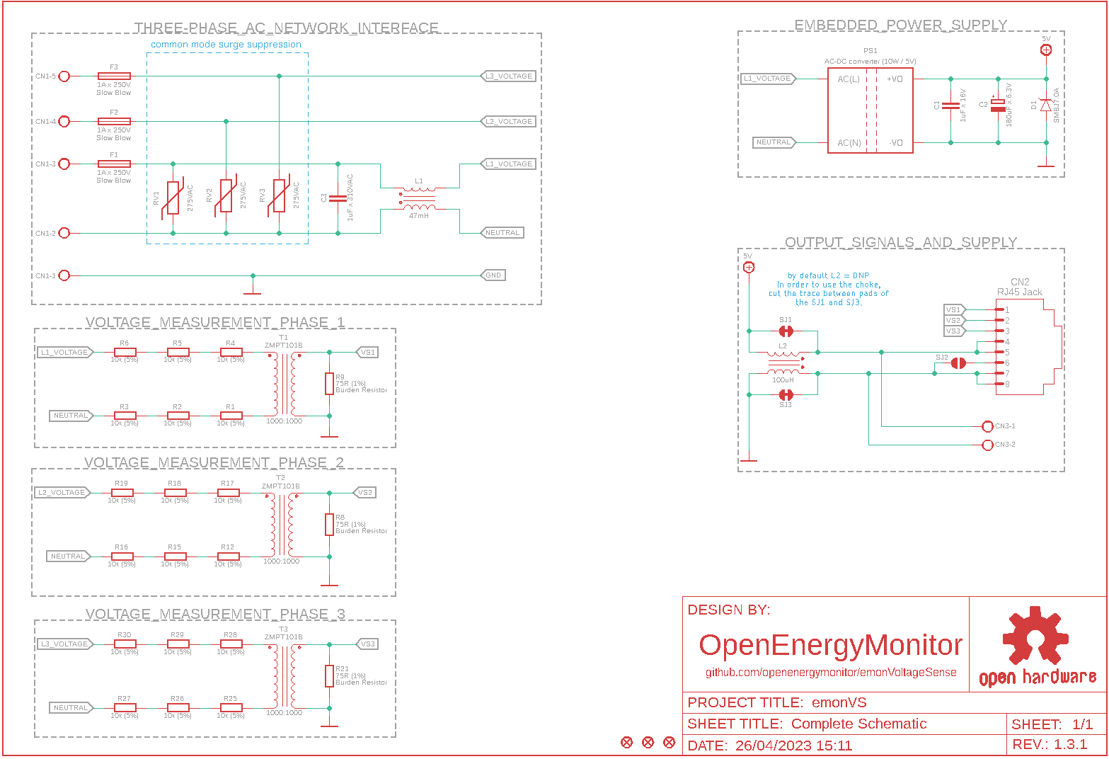Select fuse F1 symbol
The height and width of the screenshot is (759, 1109).
114,164
